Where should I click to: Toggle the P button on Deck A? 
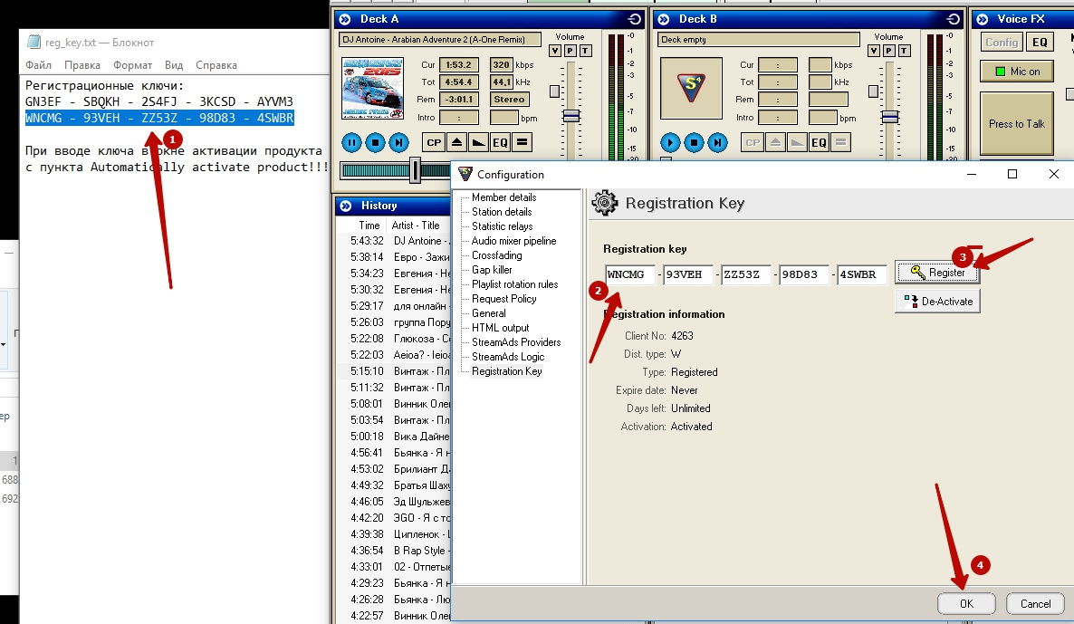570,51
